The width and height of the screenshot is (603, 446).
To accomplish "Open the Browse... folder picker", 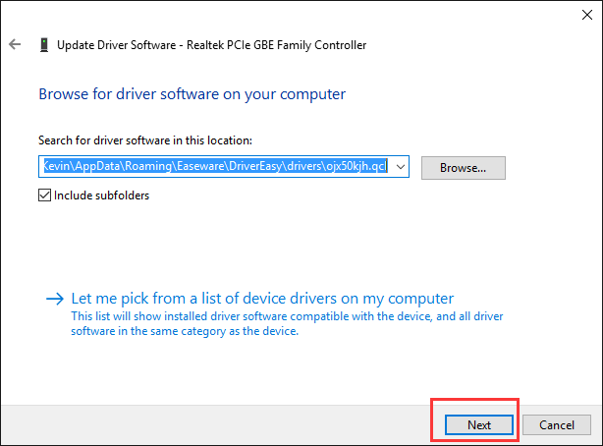I will pos(463,168).
